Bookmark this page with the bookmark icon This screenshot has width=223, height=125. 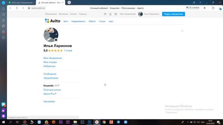[205, 8]
